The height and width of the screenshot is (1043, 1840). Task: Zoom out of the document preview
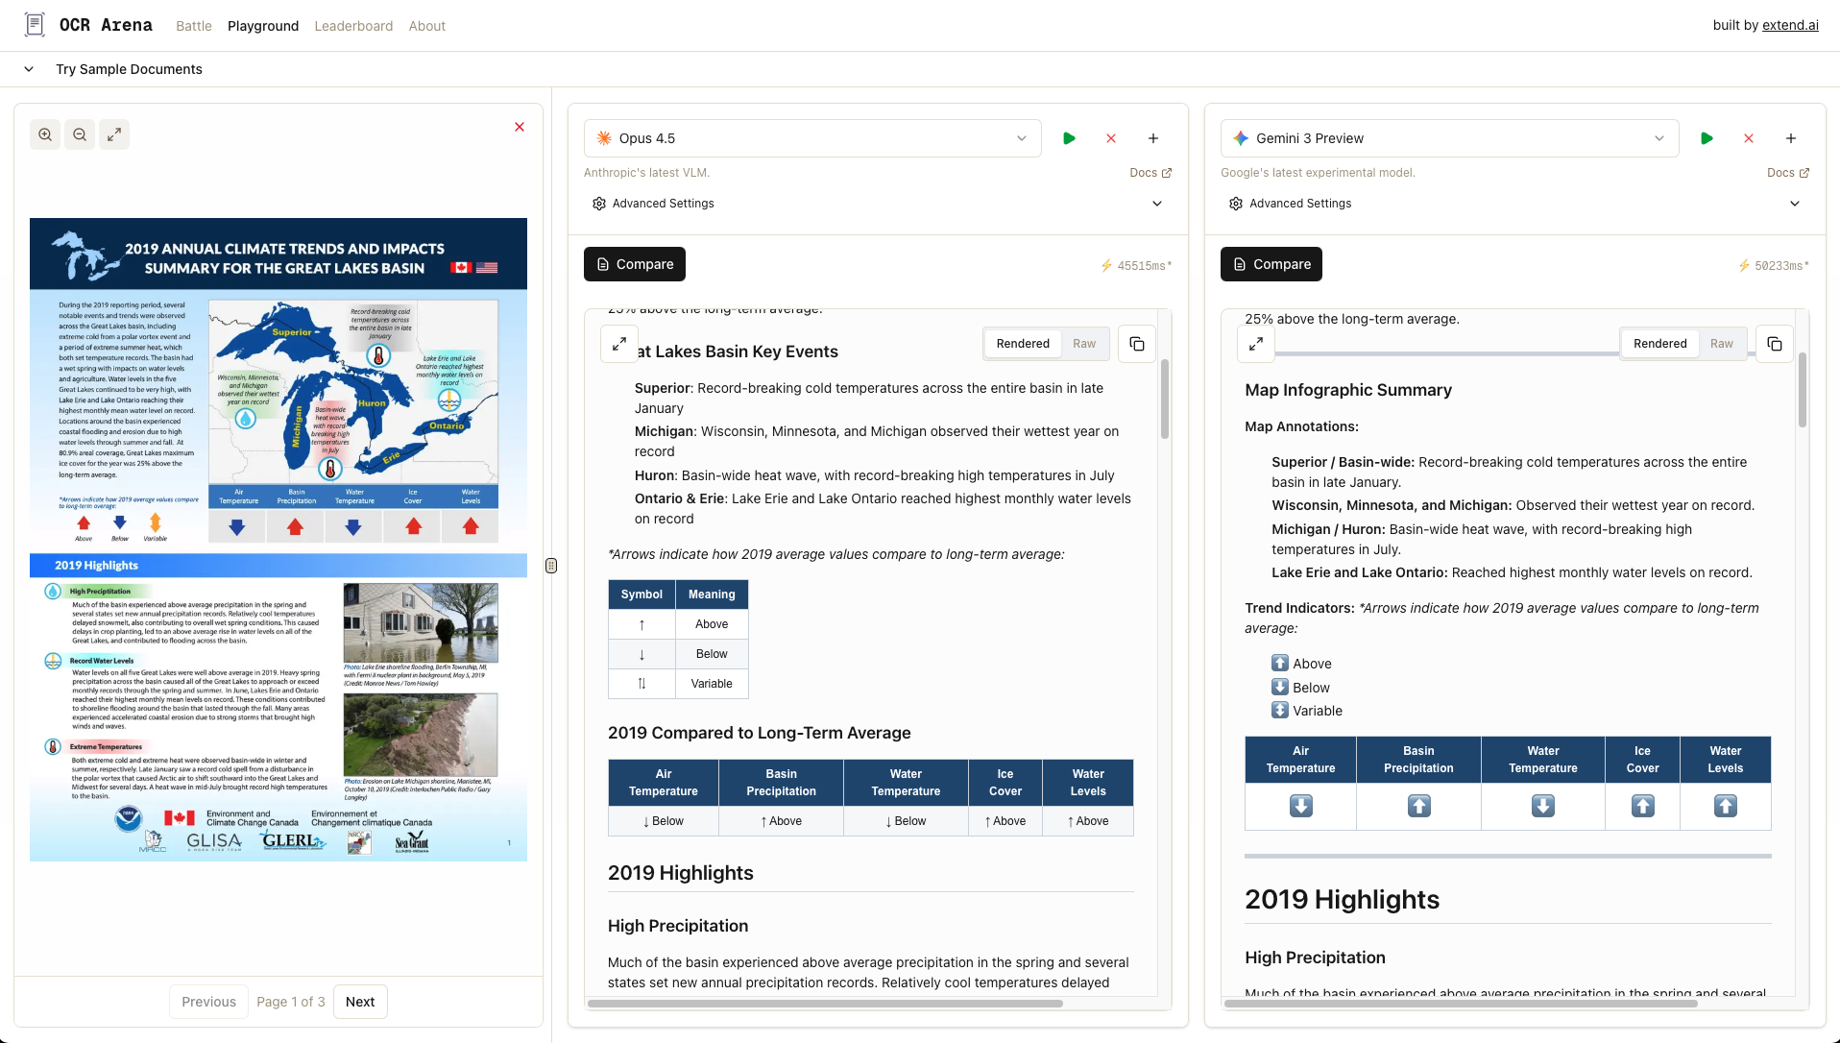[80, 134]
